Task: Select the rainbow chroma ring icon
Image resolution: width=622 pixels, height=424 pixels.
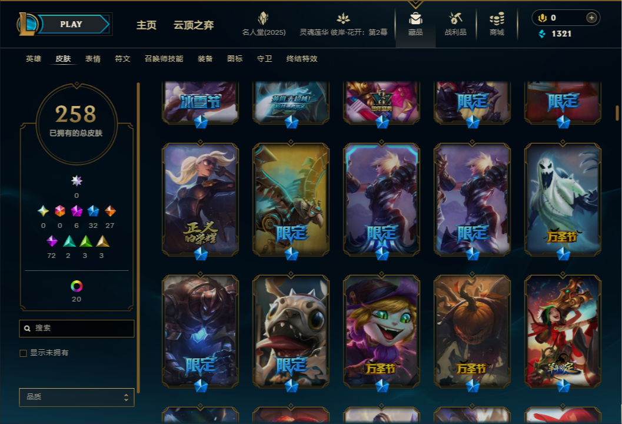Action: click(76, 286)
